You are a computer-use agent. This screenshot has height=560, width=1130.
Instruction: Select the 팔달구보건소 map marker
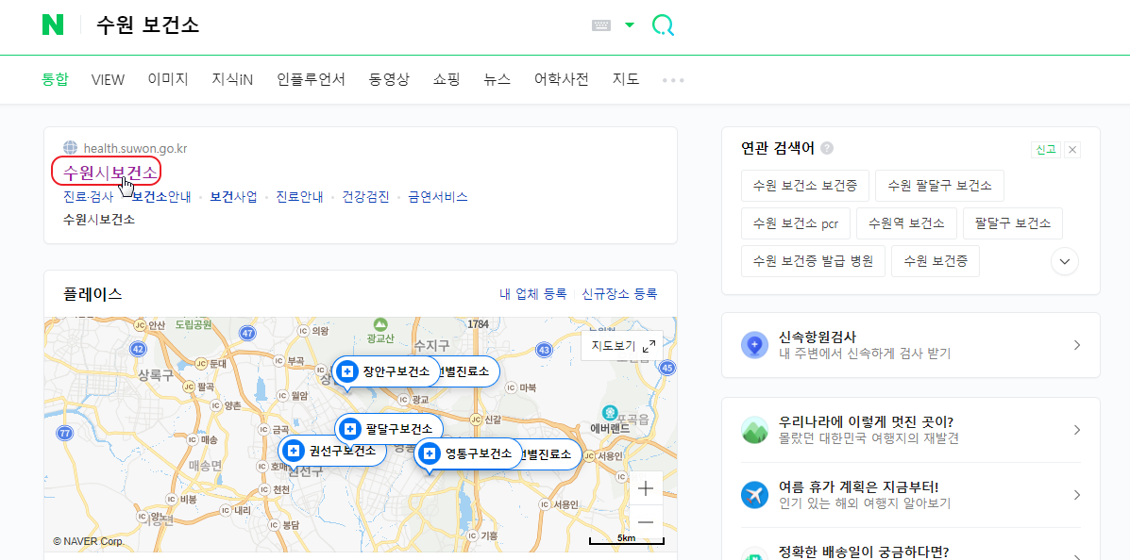389,430
